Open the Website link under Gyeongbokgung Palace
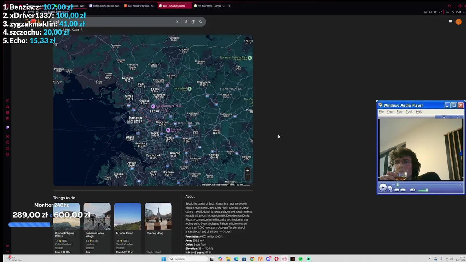This screenshot has height=262, width=466. pos(59,248)
